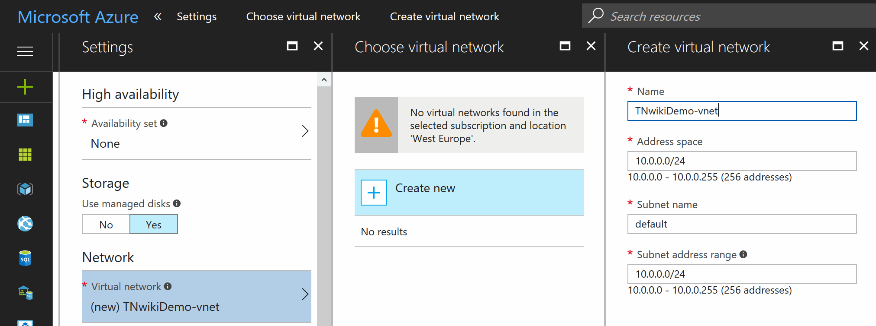This screenshot has height=326, width=876.
Task: Click Availability set info icon
Action: click(x=164, y=123)
